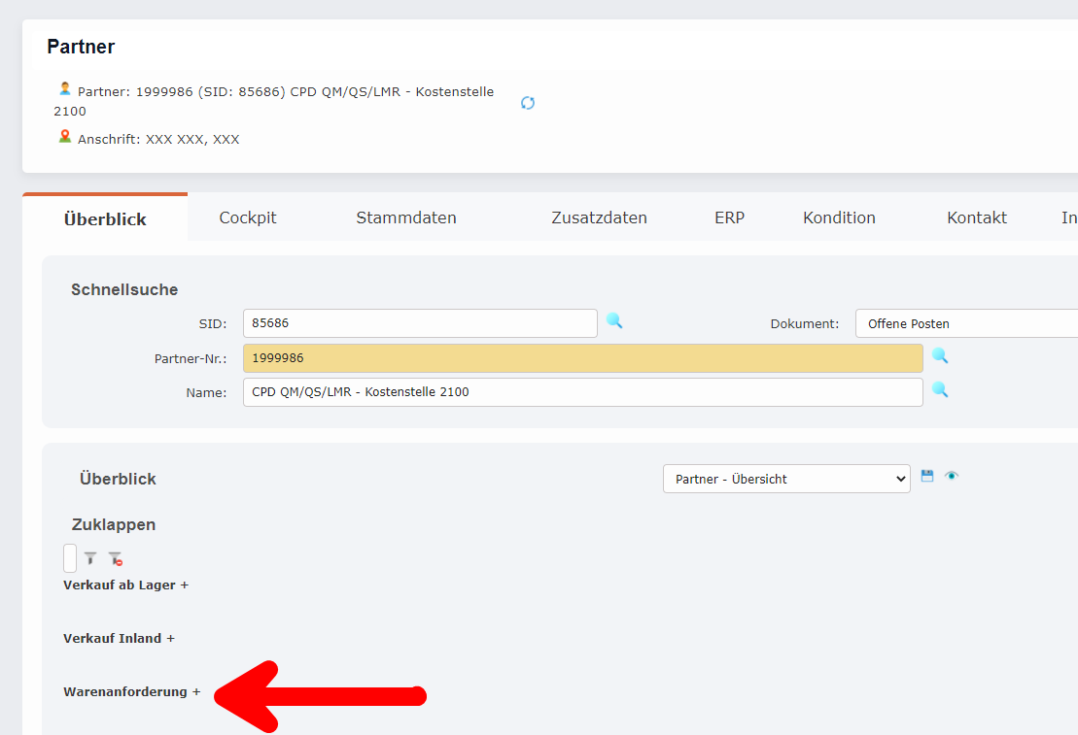
Task: Open the Partner - Übersicht view selector
Action: [785, 478]
